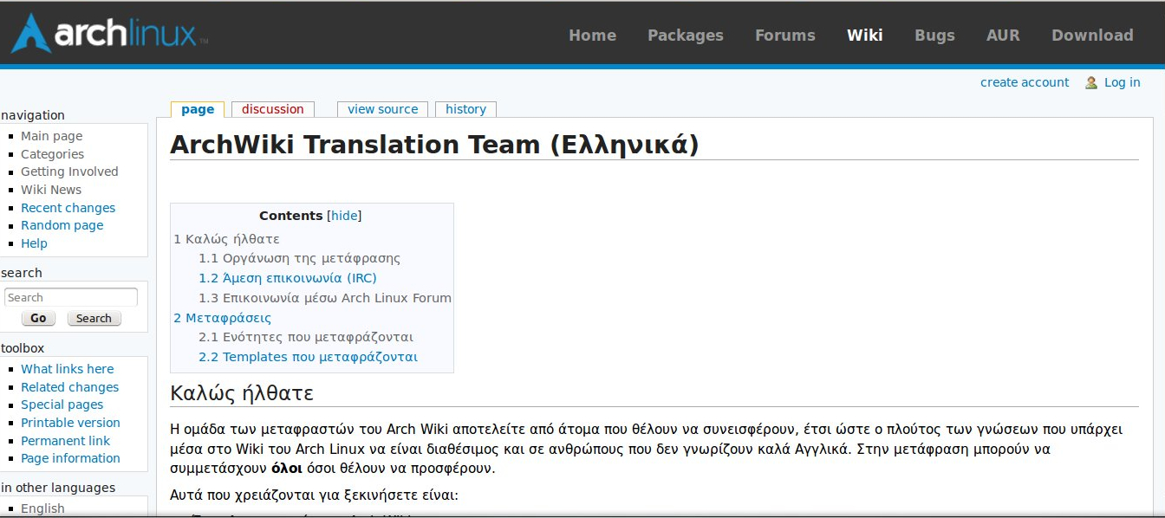This screenshot has height=518, width=1165.
Task: Switch to English language version
Action: coord(42,508)
